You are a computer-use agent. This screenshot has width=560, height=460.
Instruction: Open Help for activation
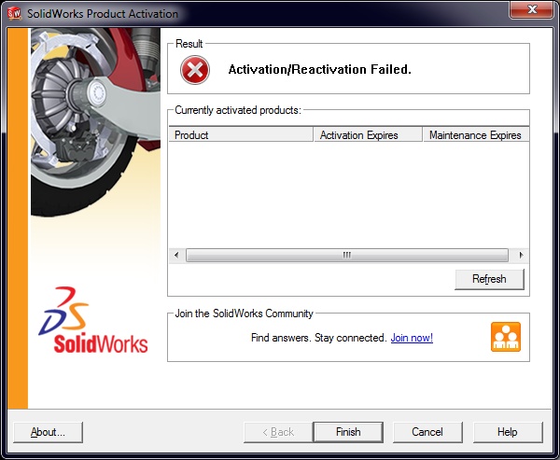point(508,432)
